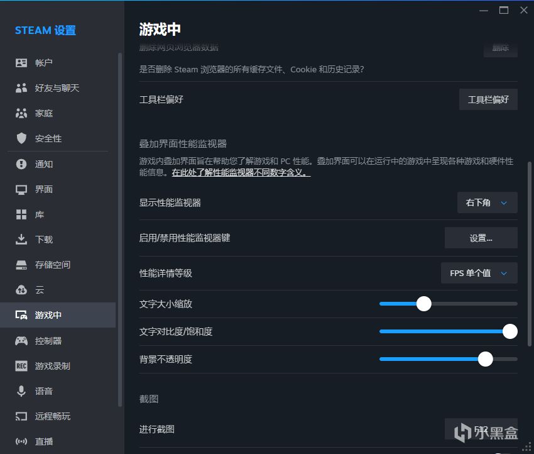Click the 删除 browser data button
534x454 pixels.
pos(501,48)
